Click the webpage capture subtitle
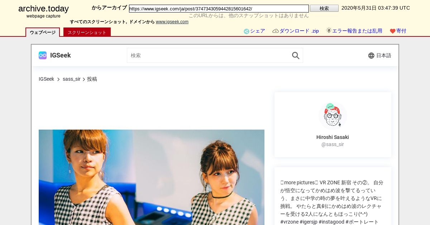This screenshot has width=430, height=225. [43, 16]
